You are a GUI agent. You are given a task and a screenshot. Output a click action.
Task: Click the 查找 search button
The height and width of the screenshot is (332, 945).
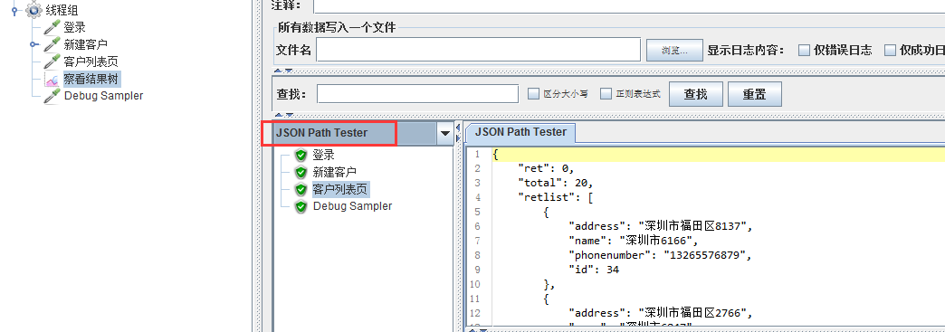click(x=695, y=94)
